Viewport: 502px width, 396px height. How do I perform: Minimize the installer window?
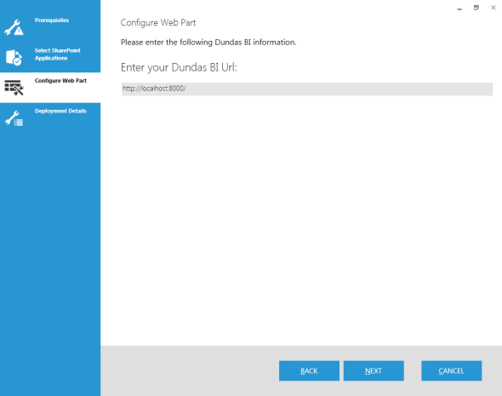tap(459, 8)
